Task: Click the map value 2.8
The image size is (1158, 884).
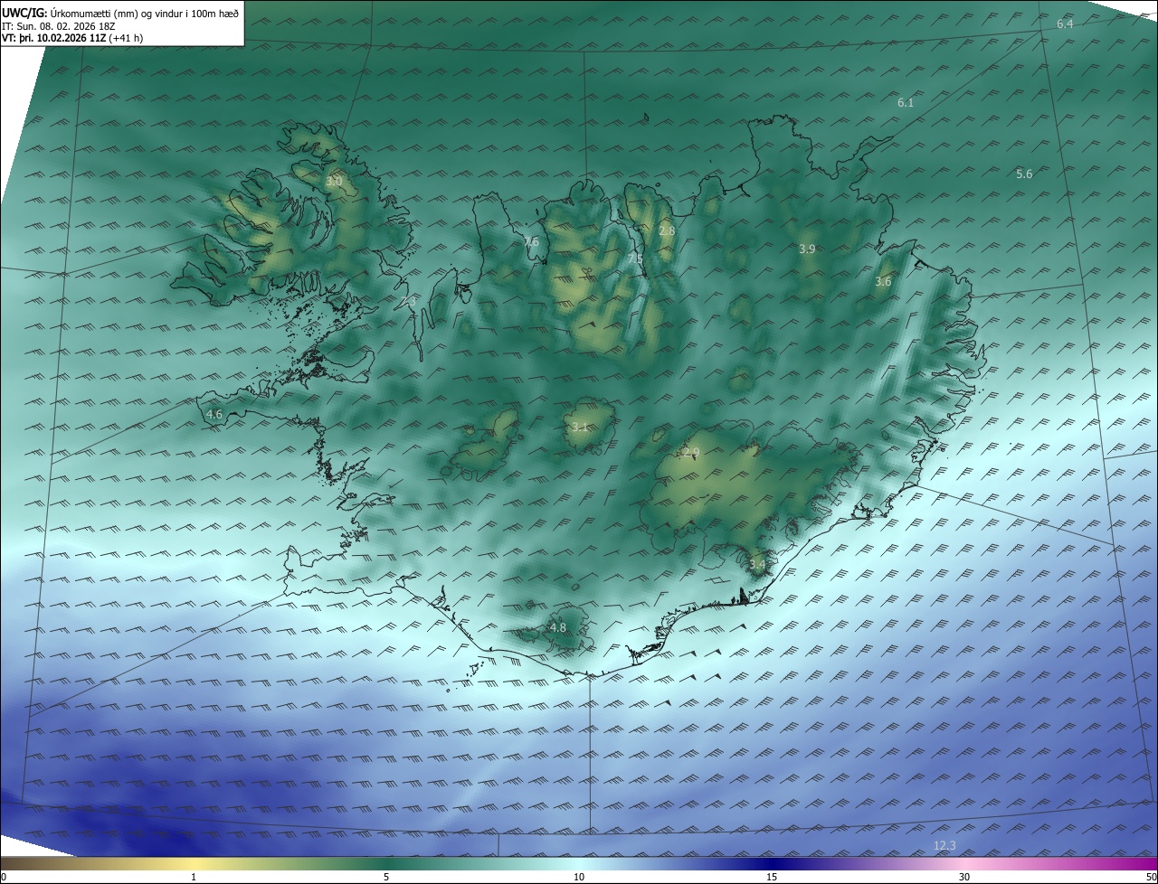Action: (x=667, y=231)
